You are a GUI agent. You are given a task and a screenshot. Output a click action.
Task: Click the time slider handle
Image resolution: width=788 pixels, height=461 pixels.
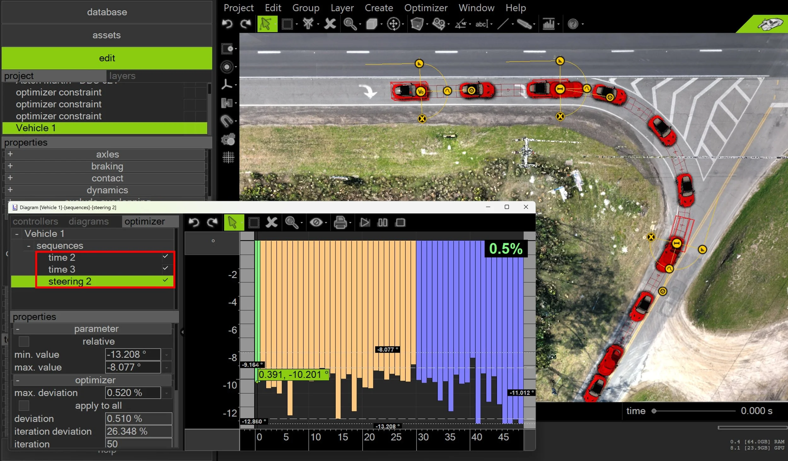654,411
